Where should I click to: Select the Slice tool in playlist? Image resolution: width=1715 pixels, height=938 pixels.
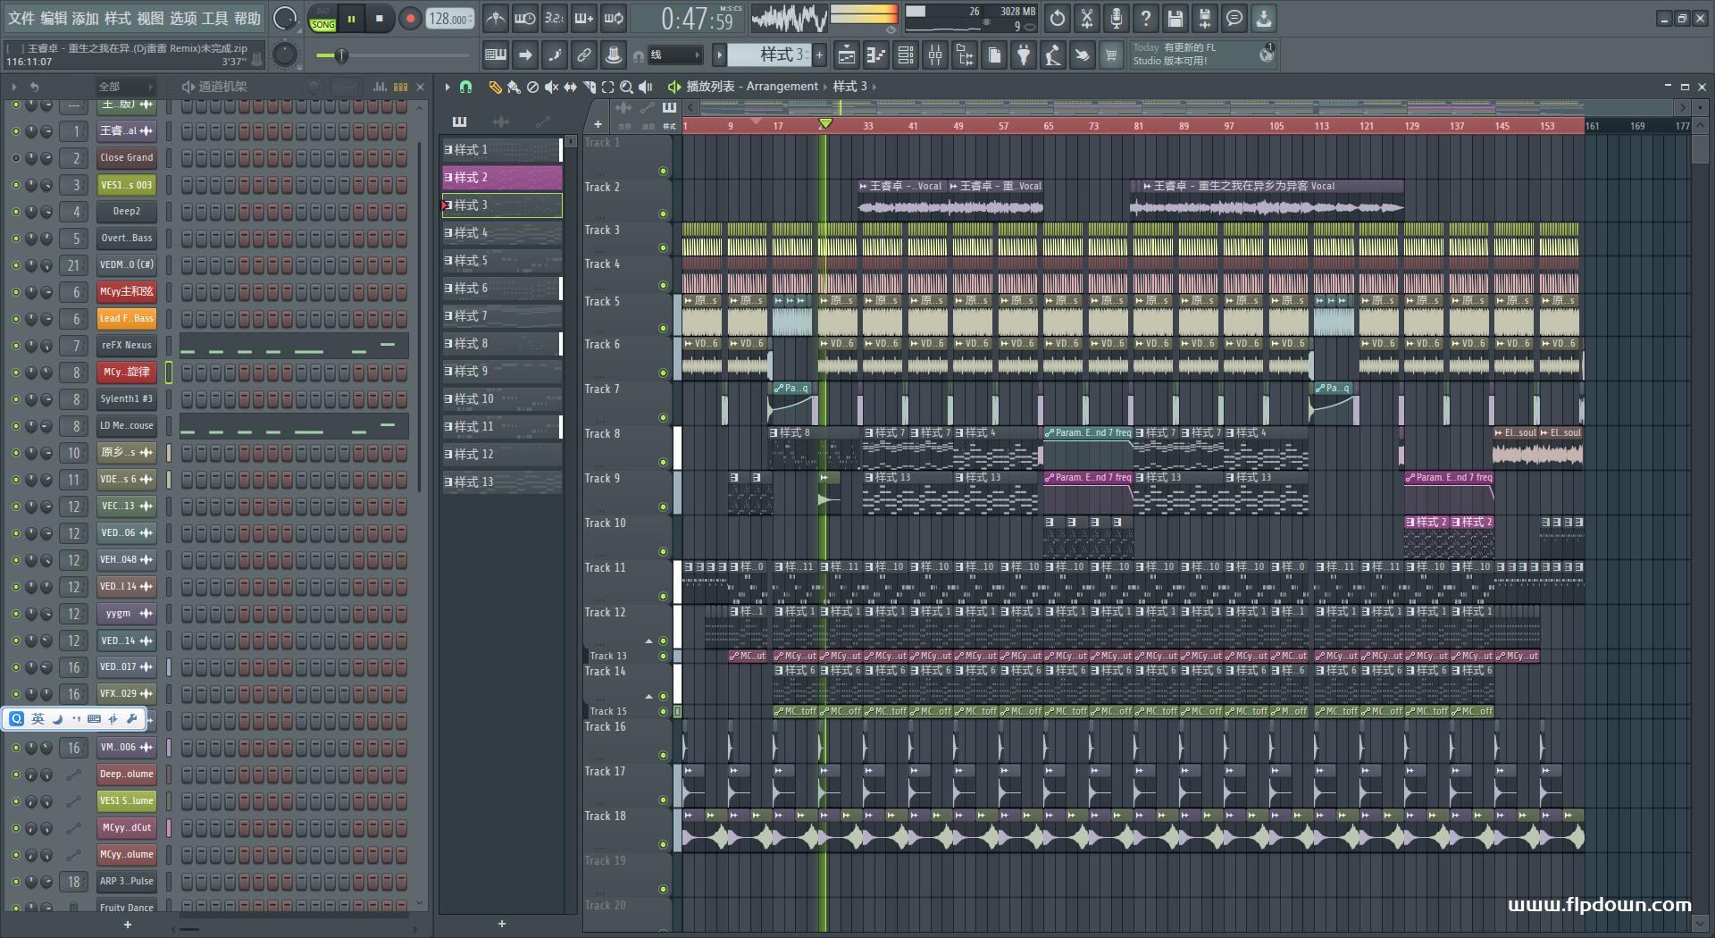(x=589, y=87)
